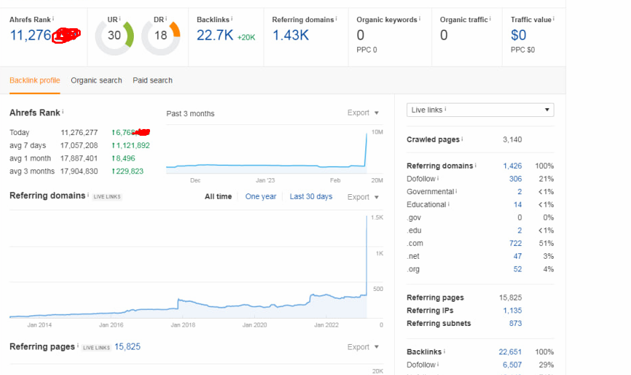Click the DR 18 donut gauge
The width and height of the screenshot is (631, 375).
161,36
